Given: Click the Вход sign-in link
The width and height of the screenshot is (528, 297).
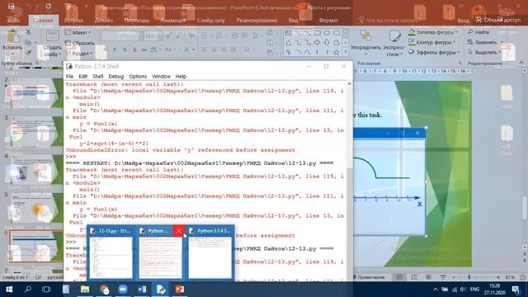Looking at the screenshot, I should pyautogui.click(x=464, y=21).
